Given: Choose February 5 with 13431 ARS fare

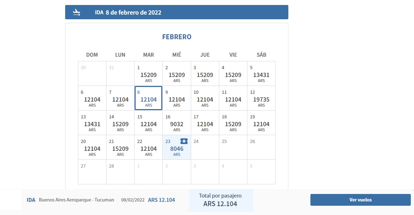Looking at the screenshot, I should [261, 73].
